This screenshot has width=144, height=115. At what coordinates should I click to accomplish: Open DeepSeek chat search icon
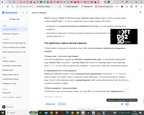(x=23, y=13)
